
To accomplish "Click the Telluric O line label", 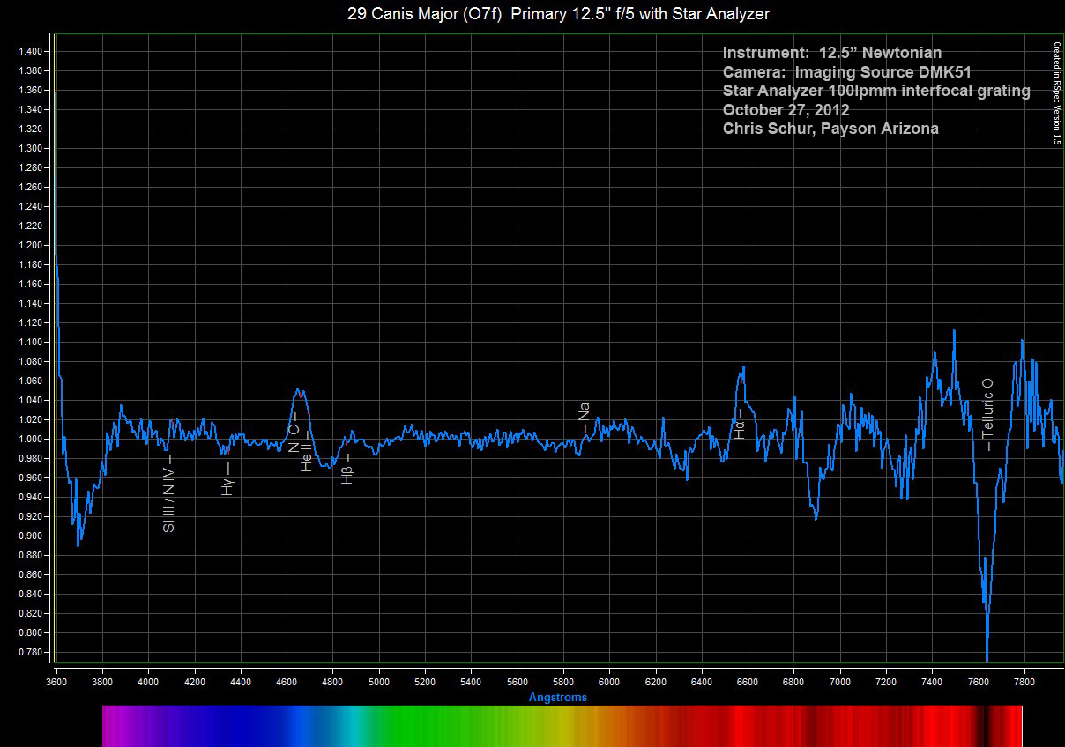I will (x=988, y=415).
